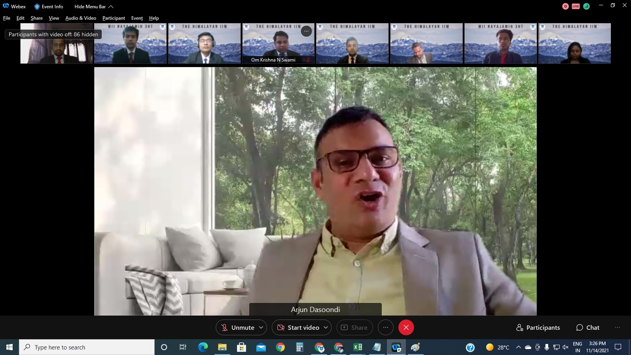The height and width of the screenshot is (355, 631).
Task: Click Hide Menu Bar
Action: tap(90, 7)
